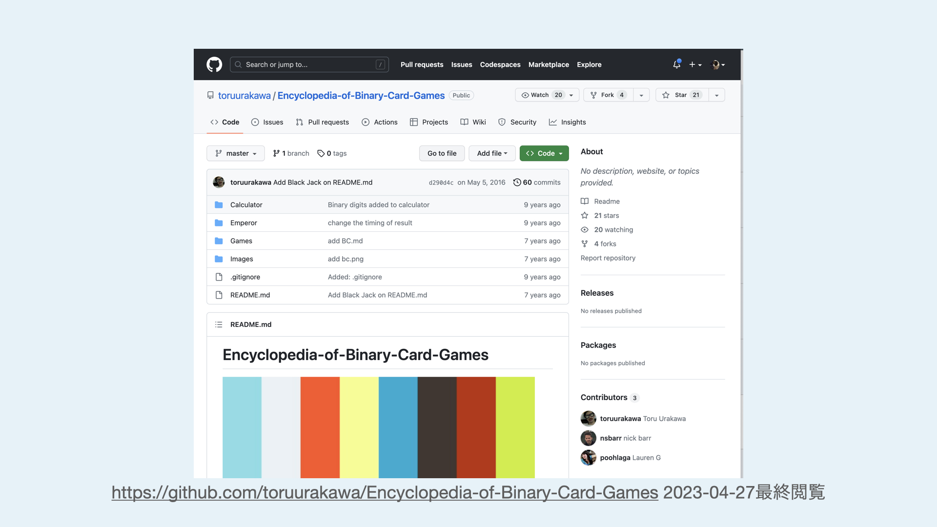This screenshot has width=937, height=527.
Task: Click the commit history clock icon
Action: (x=517, y=182)
